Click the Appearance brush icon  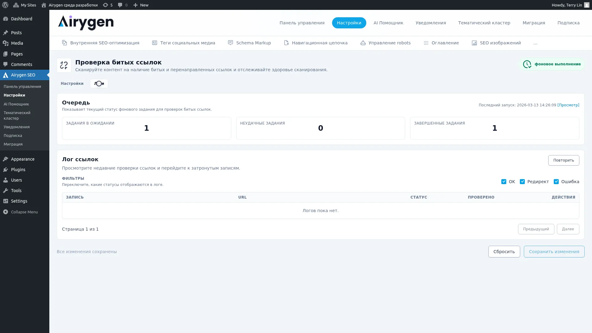[6, 159]
